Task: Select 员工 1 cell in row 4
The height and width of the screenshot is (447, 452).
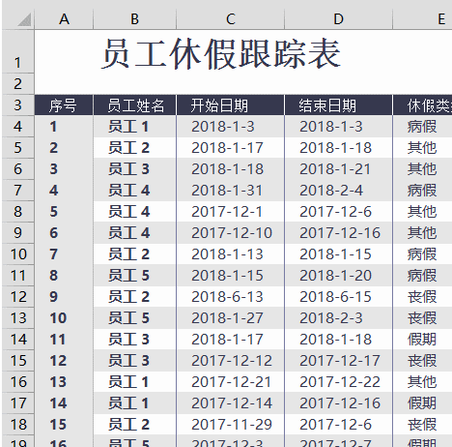Action: (134, 127)
